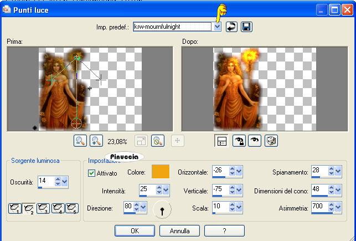Click the Asimmetria value field
Image resolution: width=356 pixels, height=241 pixels.
(320, 207)
